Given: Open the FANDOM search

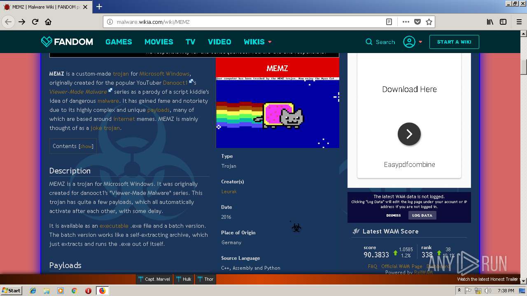Looking at the screenshot, I should pyautogui.click(x=380, y=42).
